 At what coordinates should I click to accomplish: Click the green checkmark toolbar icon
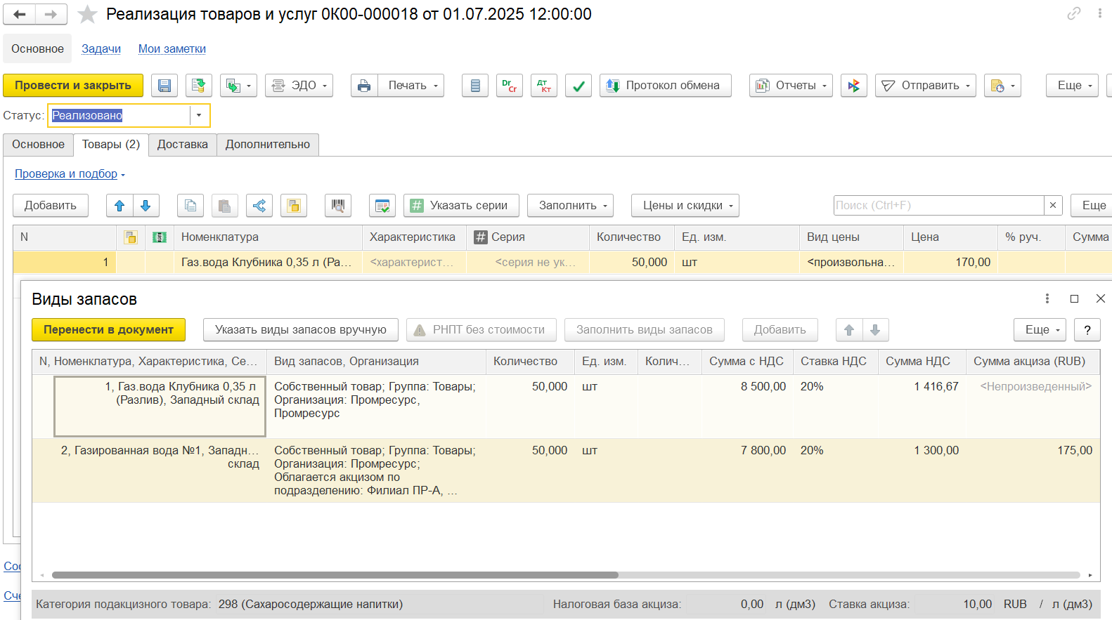click(578, 86)
